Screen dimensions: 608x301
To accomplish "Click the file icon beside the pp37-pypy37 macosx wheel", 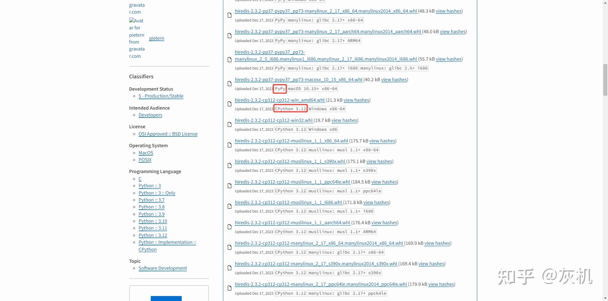I will [x=229, y=84].
